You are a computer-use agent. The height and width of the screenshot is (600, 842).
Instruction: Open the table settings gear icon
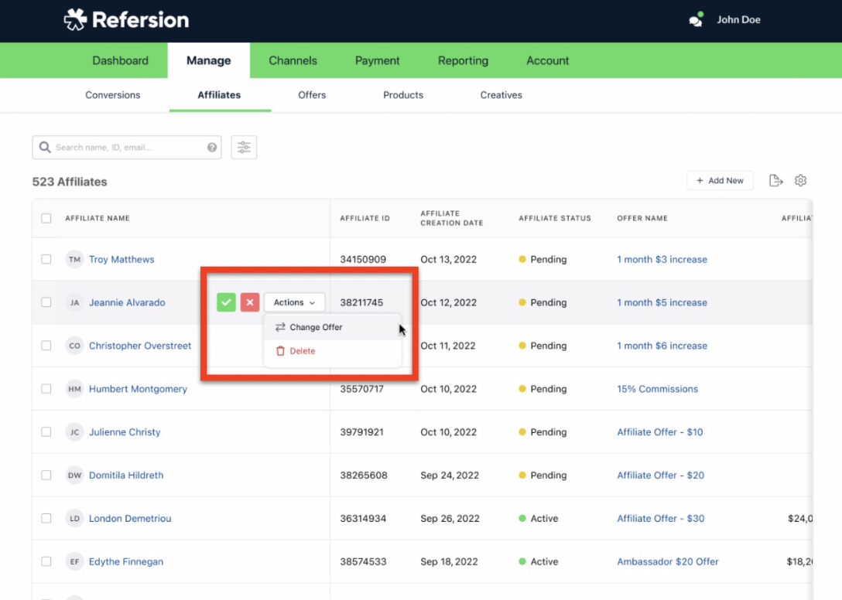(801, 180)
